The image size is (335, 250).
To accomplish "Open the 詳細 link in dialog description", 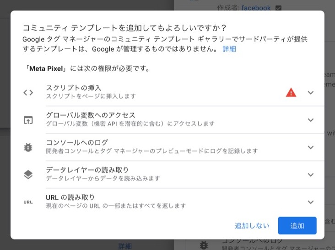I will click(229, 49).
